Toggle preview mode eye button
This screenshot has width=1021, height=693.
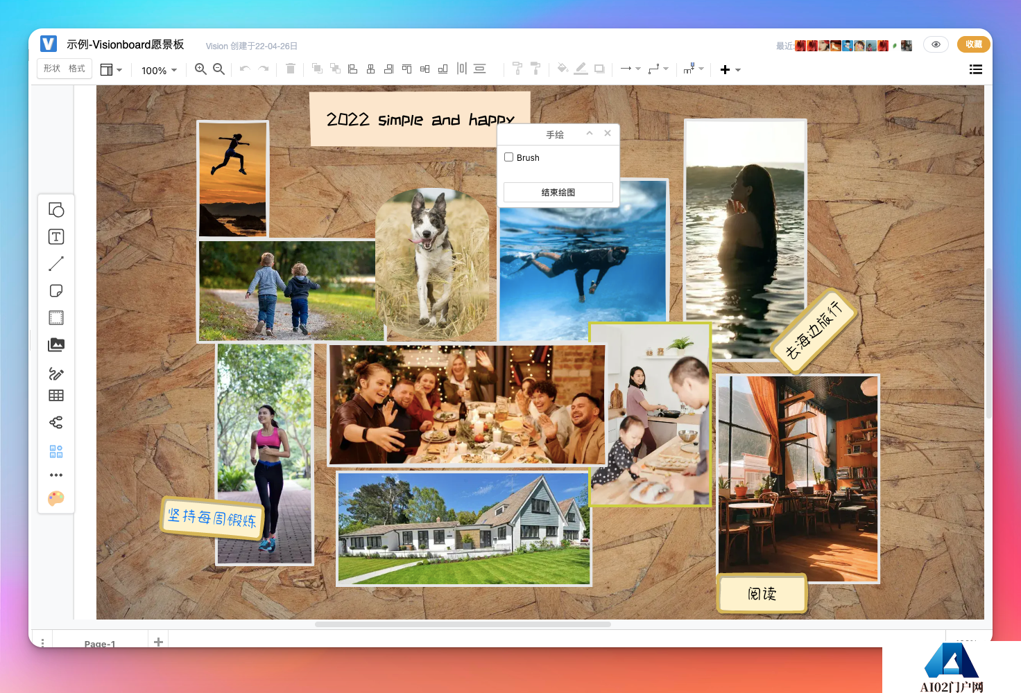pos(936,44)
